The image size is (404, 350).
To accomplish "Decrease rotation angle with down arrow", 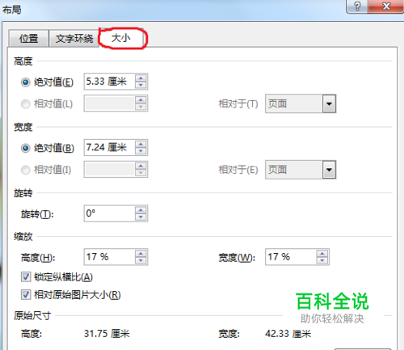I will point(141,217).
